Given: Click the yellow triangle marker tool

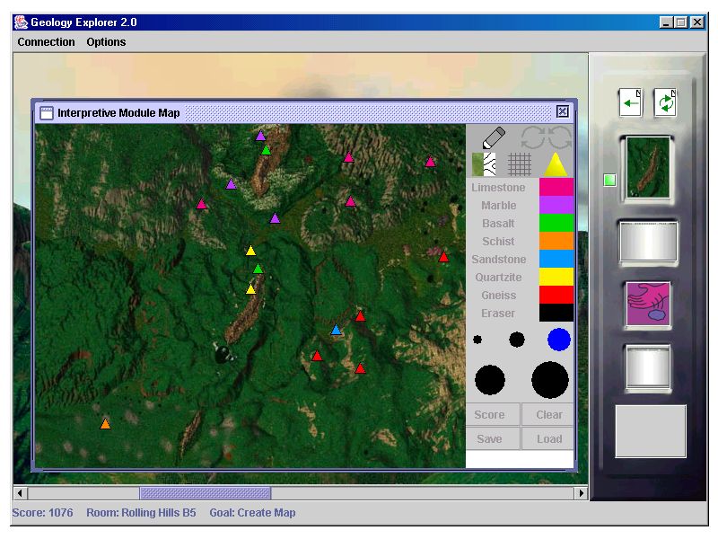Looking at the screenshot, I should point(556,164).
